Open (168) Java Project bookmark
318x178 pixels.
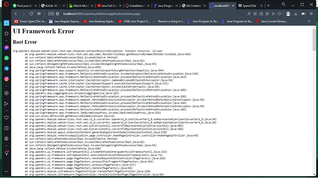tap(134, 21)
